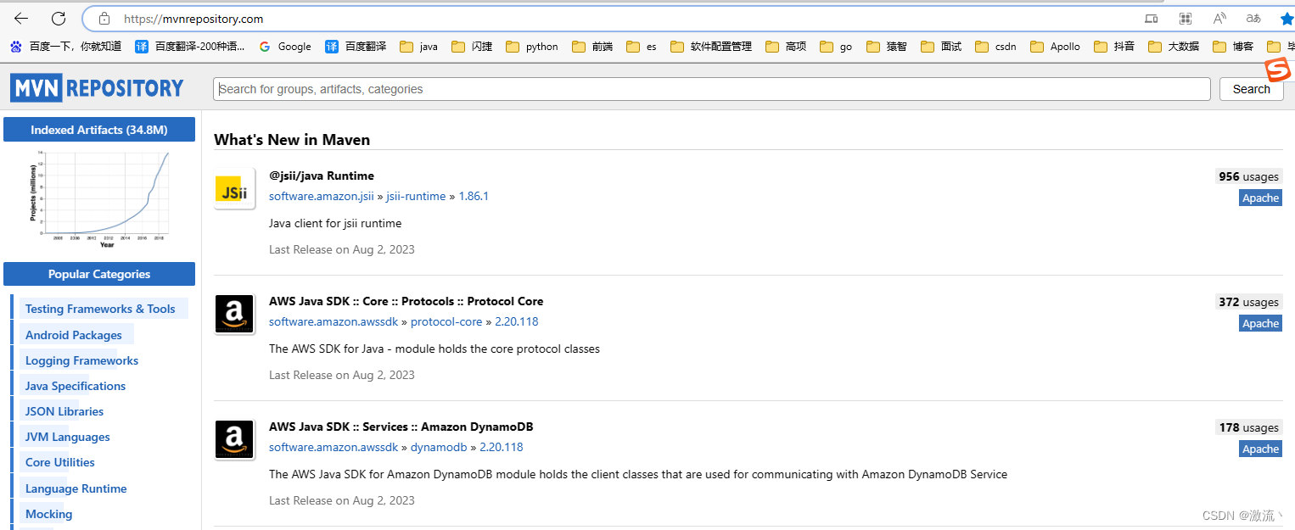Open Java Specifications category
This screenshot has width=1295, height=530.
click(x=76, y=386)
